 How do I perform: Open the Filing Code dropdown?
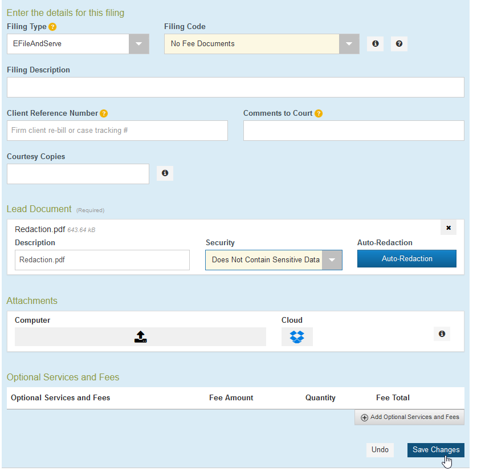(349, 44)
